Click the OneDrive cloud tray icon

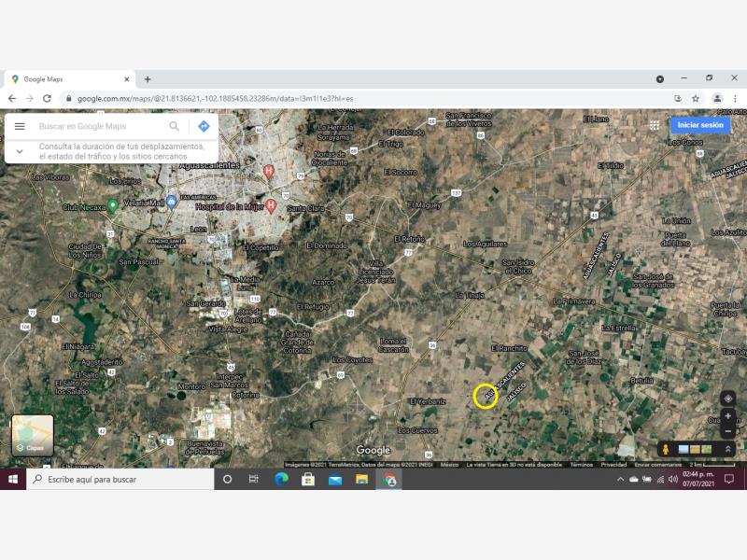coord(634,480)
